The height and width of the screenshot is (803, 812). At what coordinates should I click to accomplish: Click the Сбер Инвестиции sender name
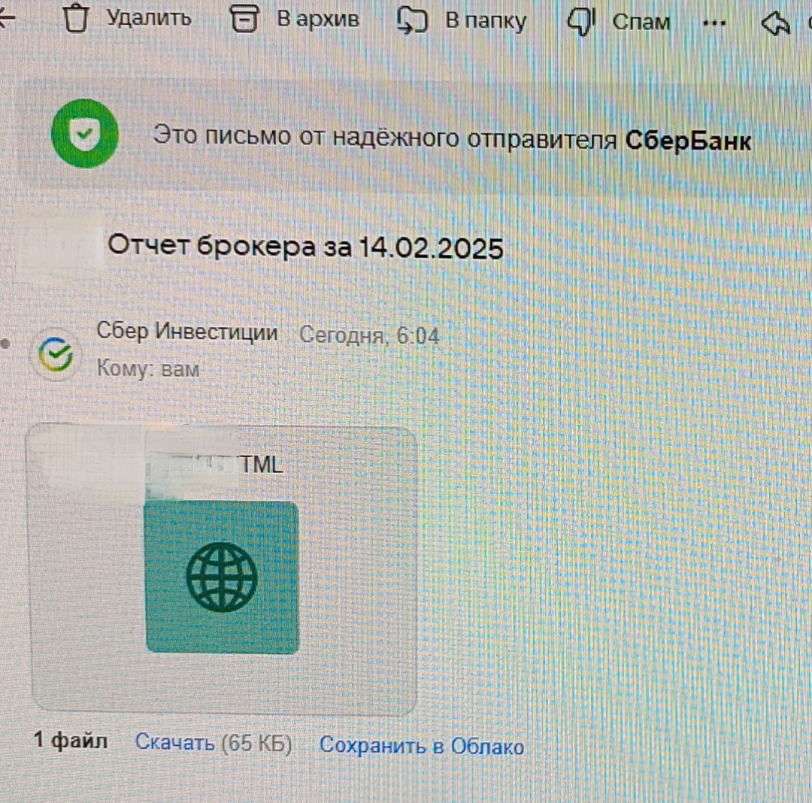click(x=187, y=332)
